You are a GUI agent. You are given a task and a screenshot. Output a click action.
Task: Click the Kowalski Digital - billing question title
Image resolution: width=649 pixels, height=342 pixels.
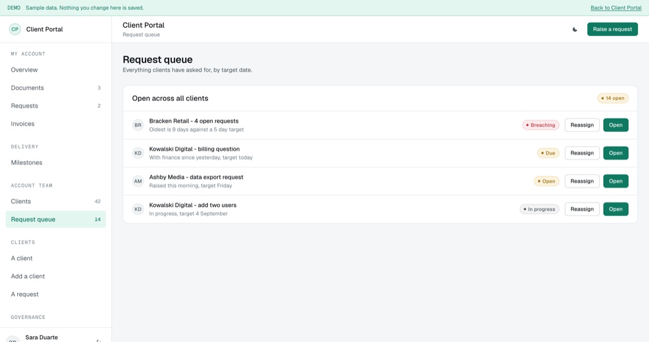click(195, 149)
